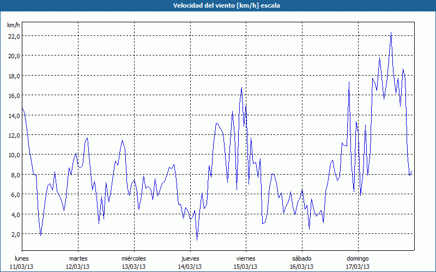Click the 20,0 y-axis value
Screen dimensions: 436x272
pos(14,55)
